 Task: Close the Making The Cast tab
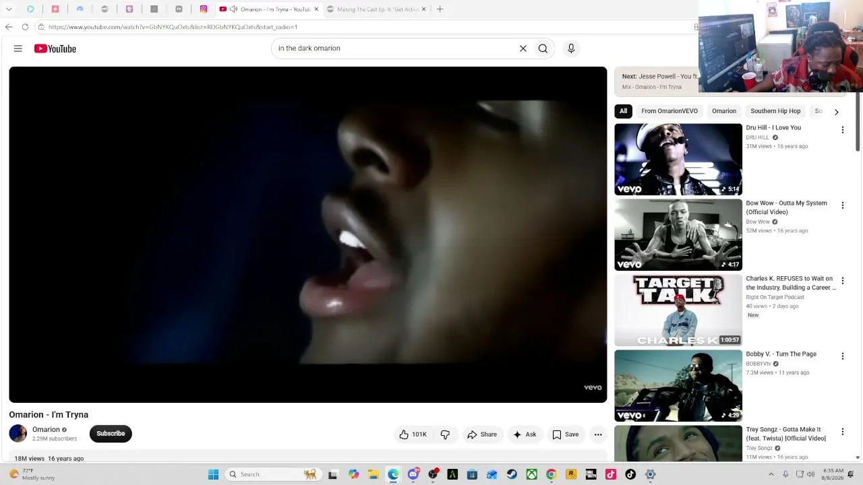[424, 9]
